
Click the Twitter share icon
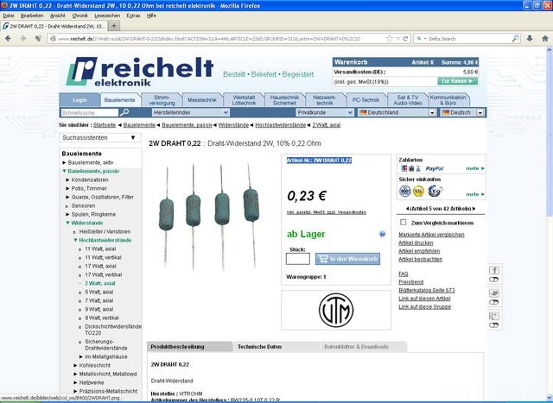[x=494, y=293]
